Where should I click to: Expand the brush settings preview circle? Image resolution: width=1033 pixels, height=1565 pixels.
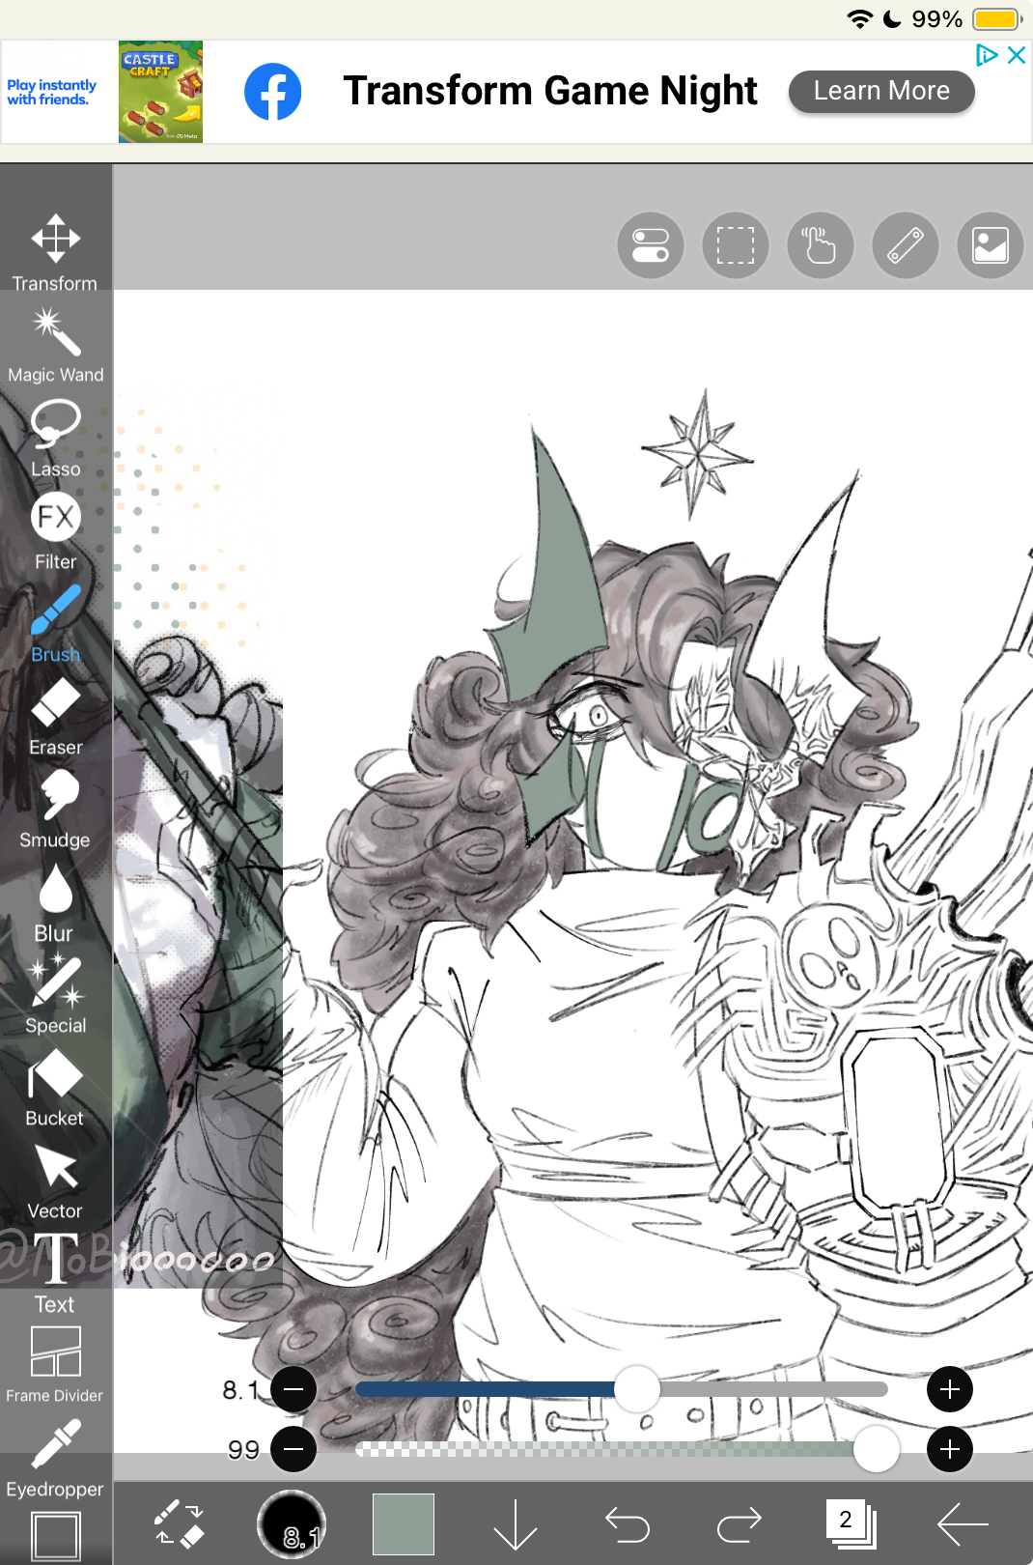point(292,1524)
